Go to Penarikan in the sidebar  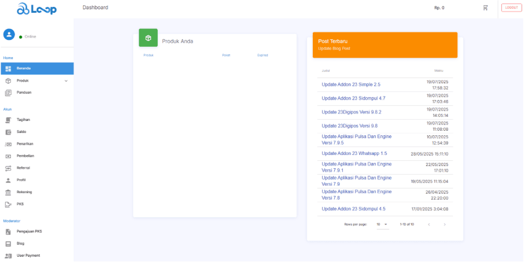pyautogui.click(x=25, y=144)
